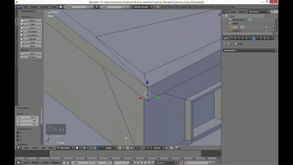Add a Grid mesh
The height and width of the screenshot is (165, 293).
(31, 54)
